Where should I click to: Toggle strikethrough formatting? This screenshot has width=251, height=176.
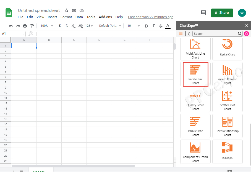pos(161,26)
